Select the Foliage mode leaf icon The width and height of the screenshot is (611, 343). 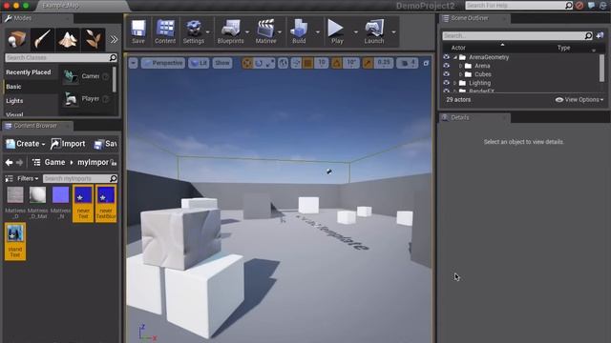(x=94, y=40)
